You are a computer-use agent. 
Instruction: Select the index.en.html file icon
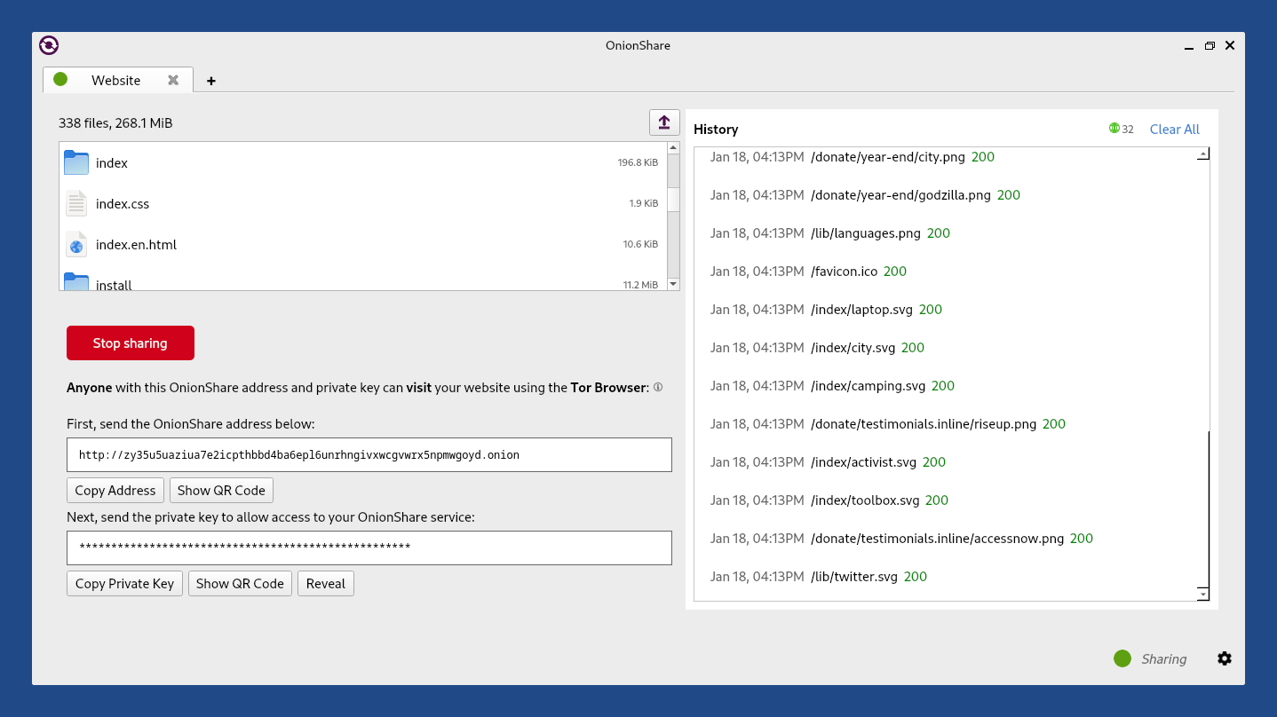click(x=76, y=244)
